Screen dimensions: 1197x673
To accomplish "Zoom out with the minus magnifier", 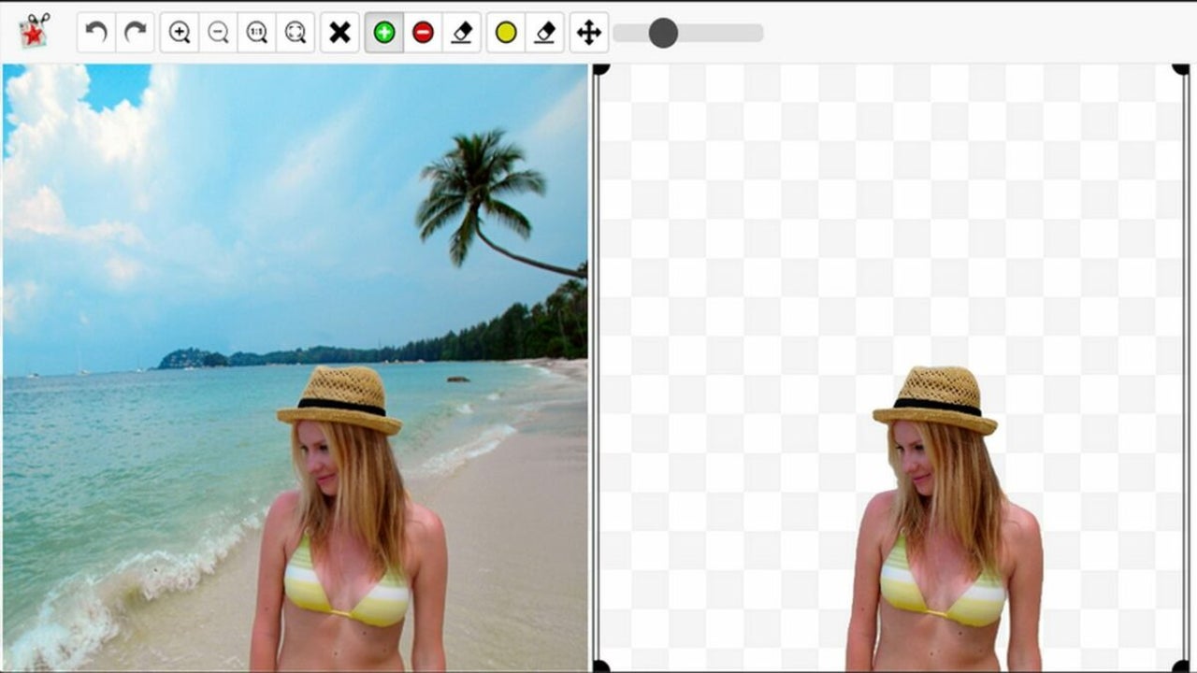I will (218, 32).
